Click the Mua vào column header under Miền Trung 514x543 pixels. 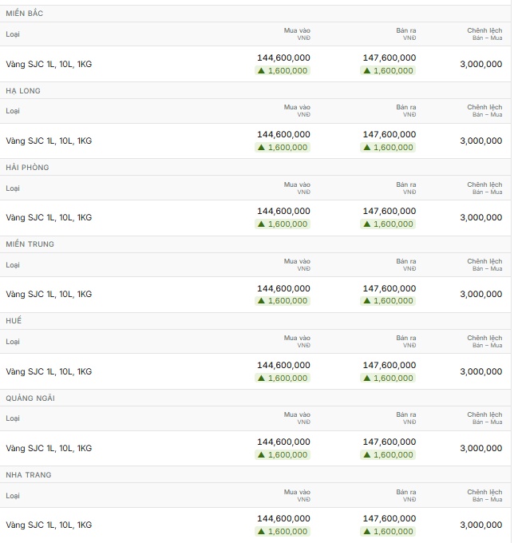[x=297, y=264]
